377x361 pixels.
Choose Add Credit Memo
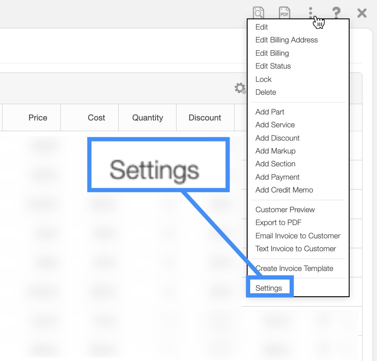pos(284,190)
